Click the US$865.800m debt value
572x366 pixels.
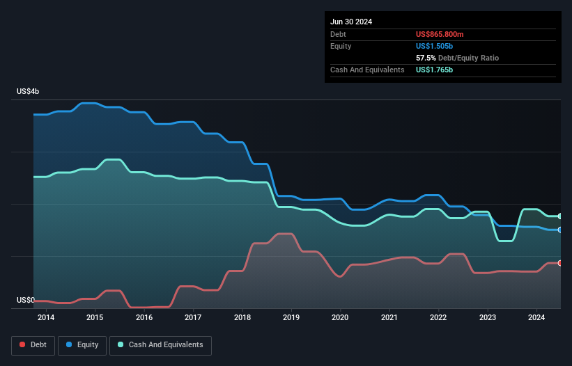[x=440, y=34]
